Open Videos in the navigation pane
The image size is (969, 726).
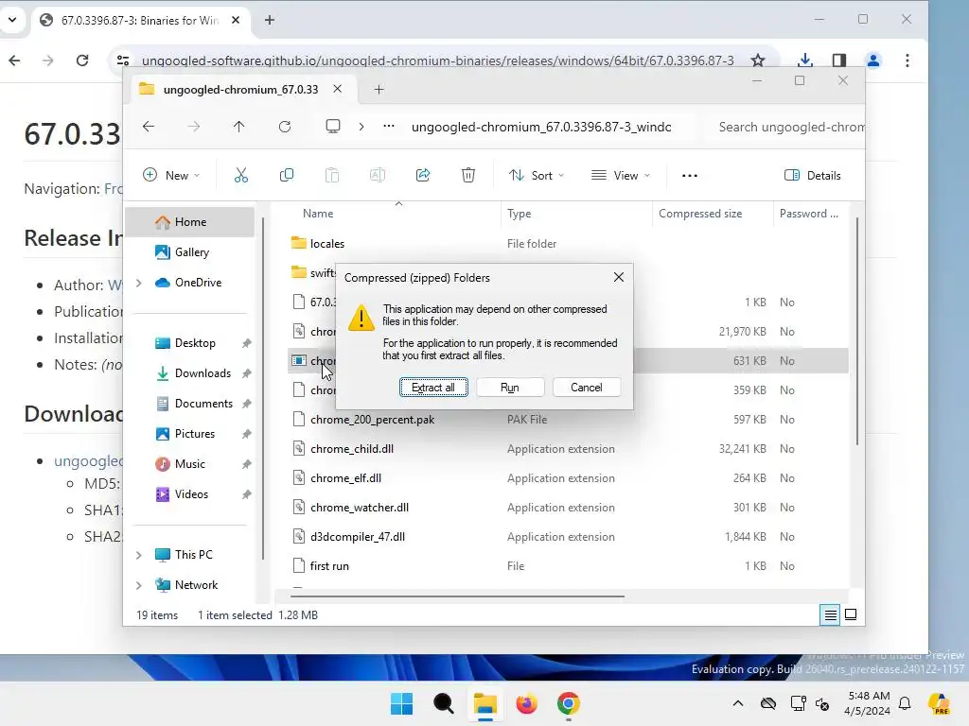pos(191,493)
